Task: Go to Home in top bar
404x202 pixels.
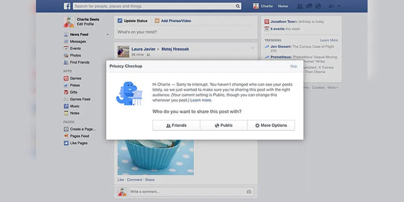Action: [283, 6]
